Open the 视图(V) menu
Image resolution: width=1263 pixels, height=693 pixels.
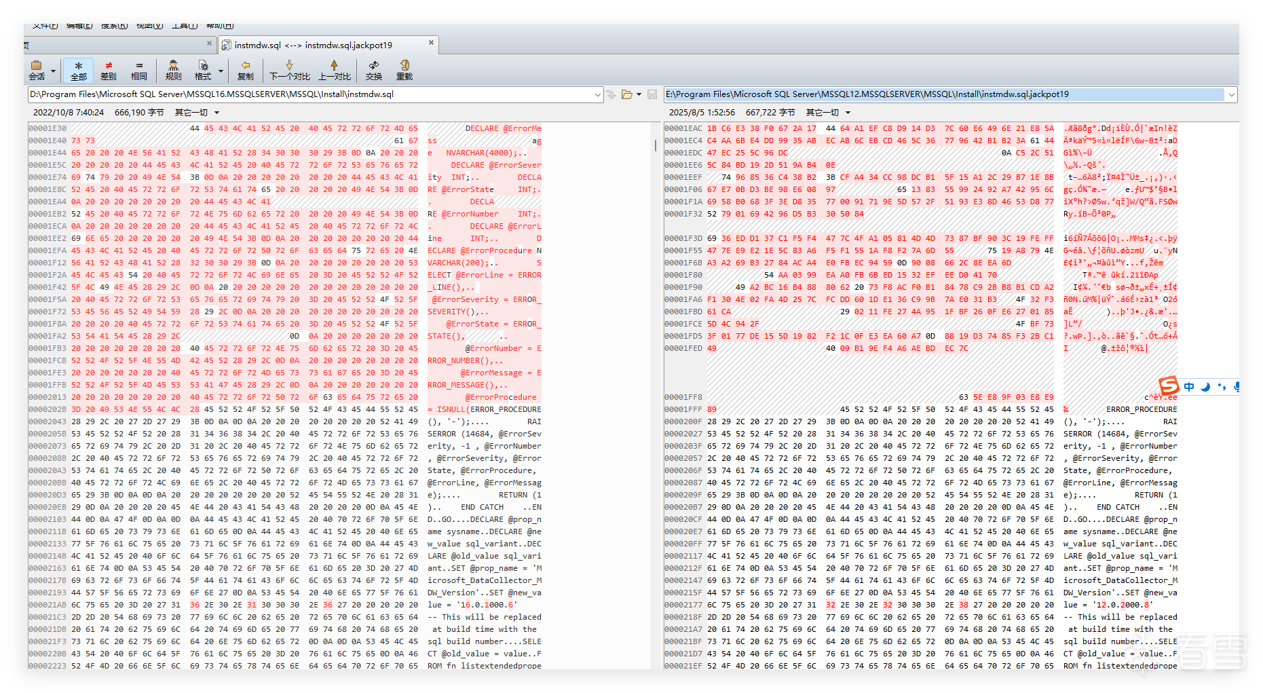point(149,26)
